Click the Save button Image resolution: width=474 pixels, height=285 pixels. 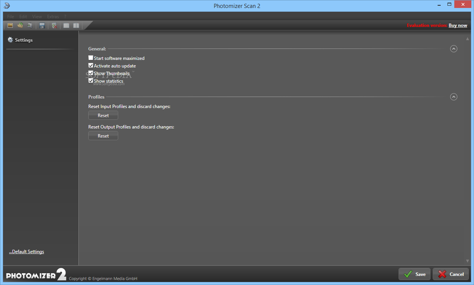pos(415,274)
